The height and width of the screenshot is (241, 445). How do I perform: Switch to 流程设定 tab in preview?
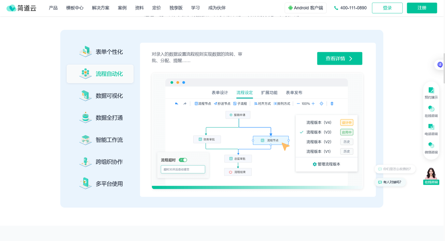244,92
